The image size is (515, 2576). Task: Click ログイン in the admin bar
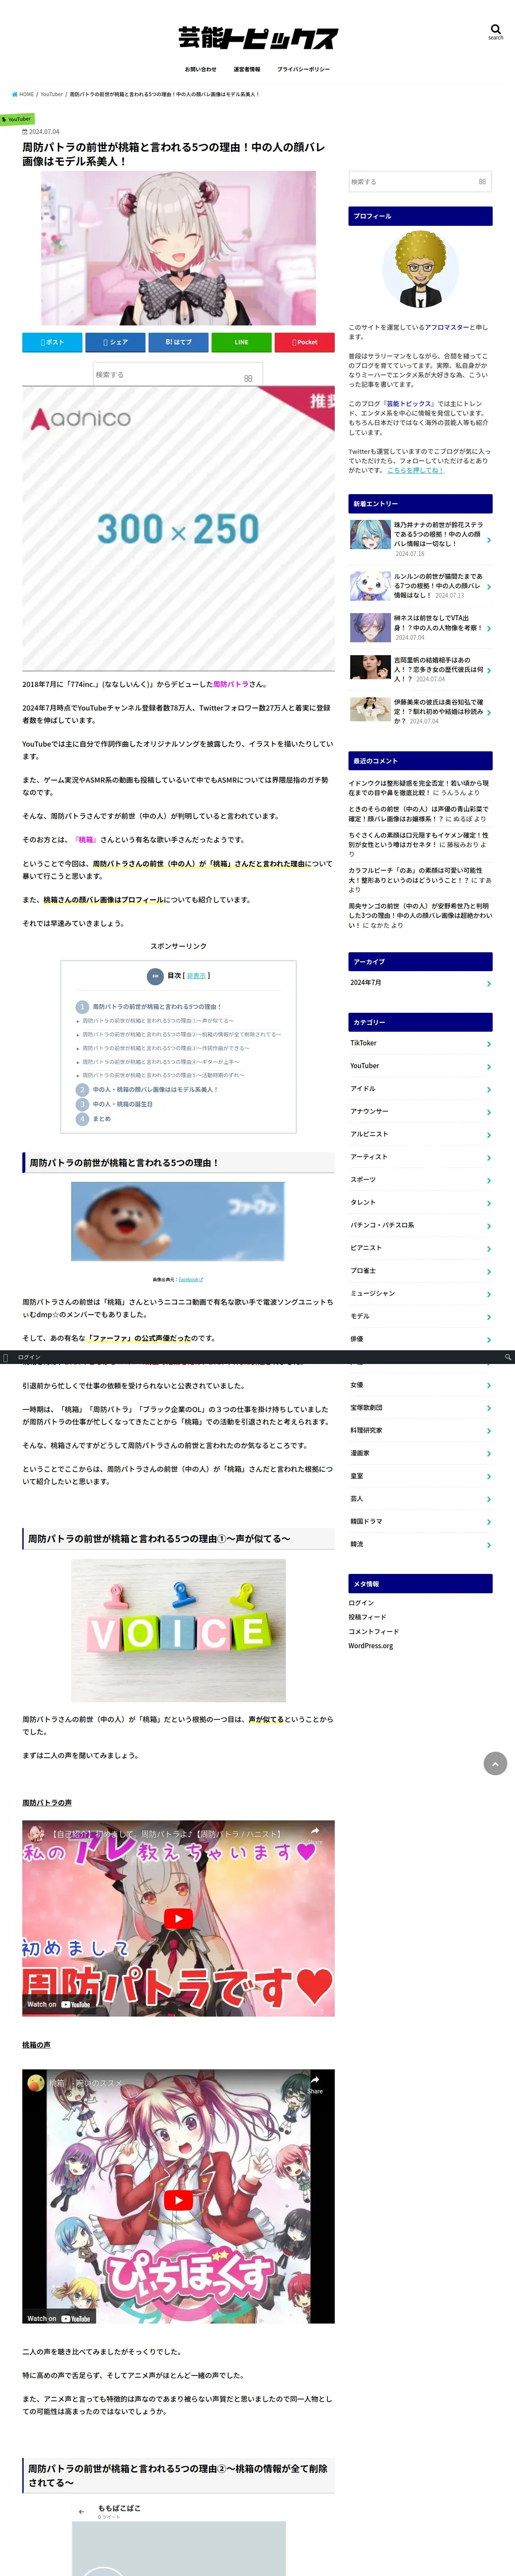(29, 1357)
